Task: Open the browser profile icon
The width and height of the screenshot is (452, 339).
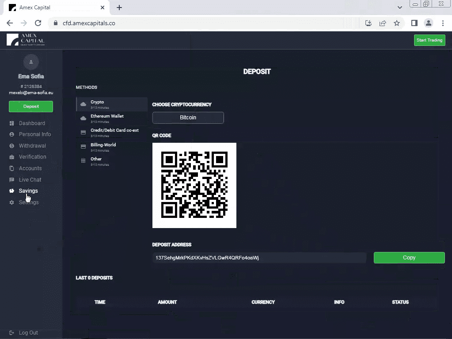Action: (429, 23)
